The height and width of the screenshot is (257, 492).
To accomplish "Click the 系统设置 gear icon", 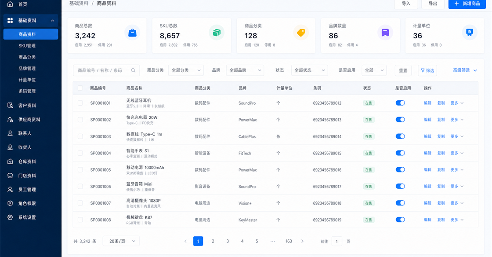I will pos(10,217).
